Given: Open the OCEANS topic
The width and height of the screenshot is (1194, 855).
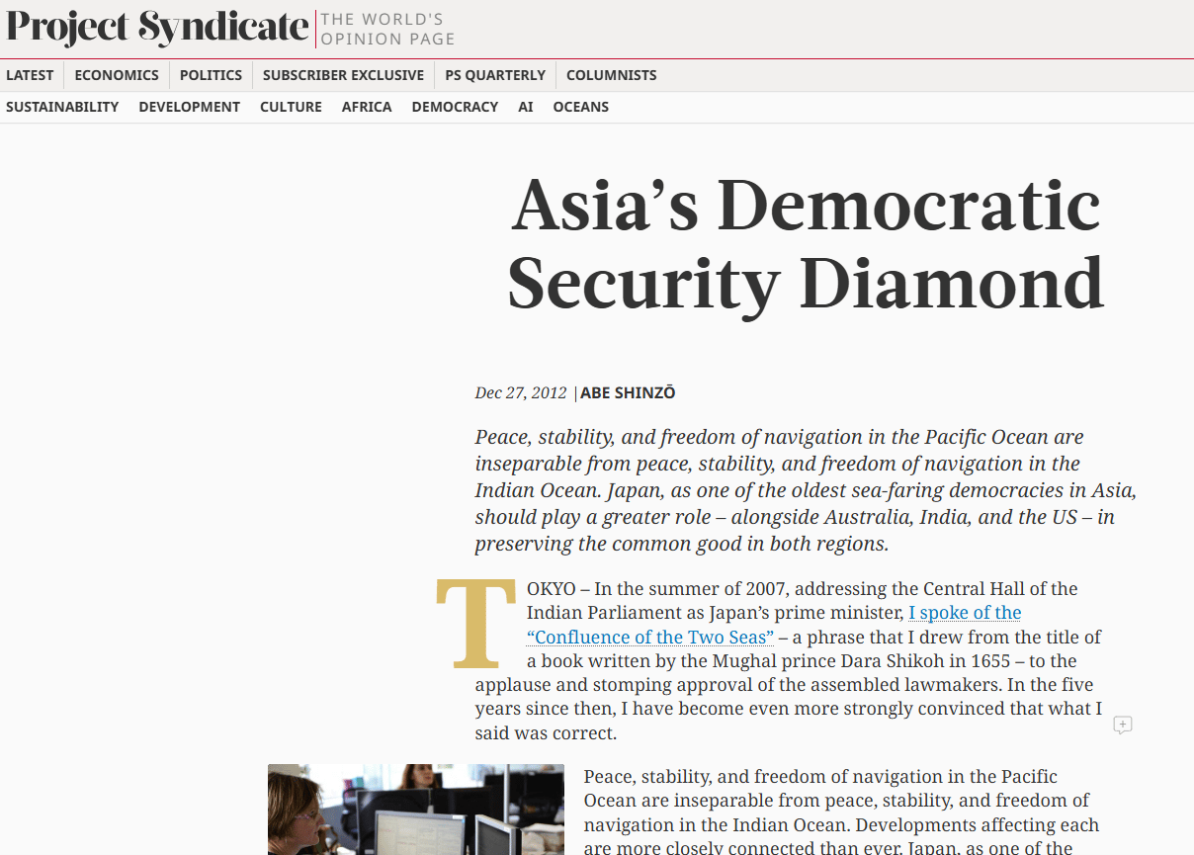Looking at the screenshot, I should coord(581,107).
